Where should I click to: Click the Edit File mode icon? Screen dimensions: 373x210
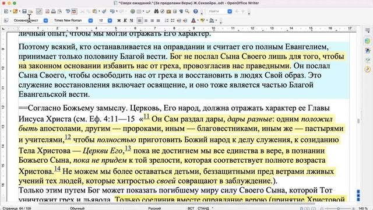39,11
